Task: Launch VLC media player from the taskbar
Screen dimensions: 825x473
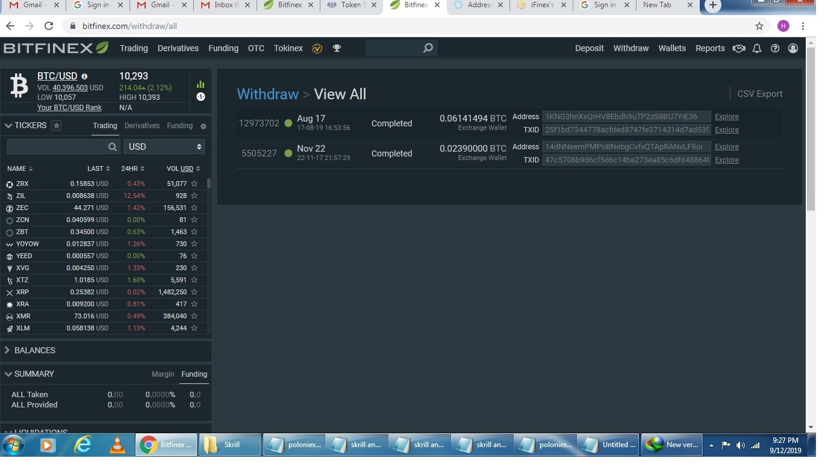Action: [117, 445]
